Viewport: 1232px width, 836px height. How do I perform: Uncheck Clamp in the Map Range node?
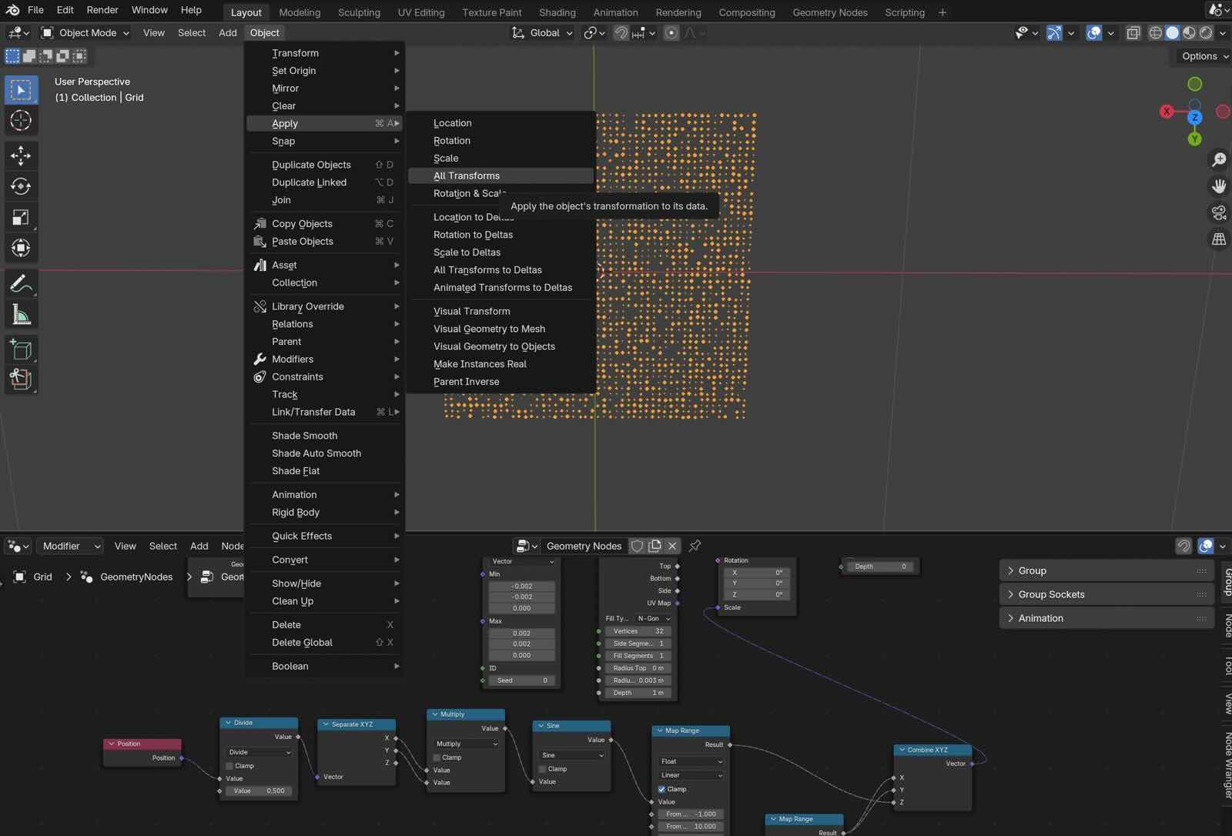click(x=661, y=789)
